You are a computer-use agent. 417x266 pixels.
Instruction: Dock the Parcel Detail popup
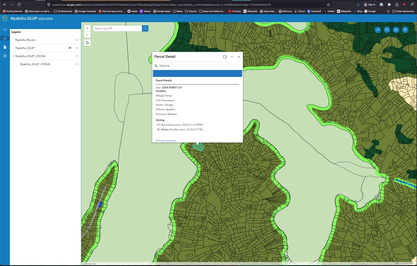[x=225, y=57]
